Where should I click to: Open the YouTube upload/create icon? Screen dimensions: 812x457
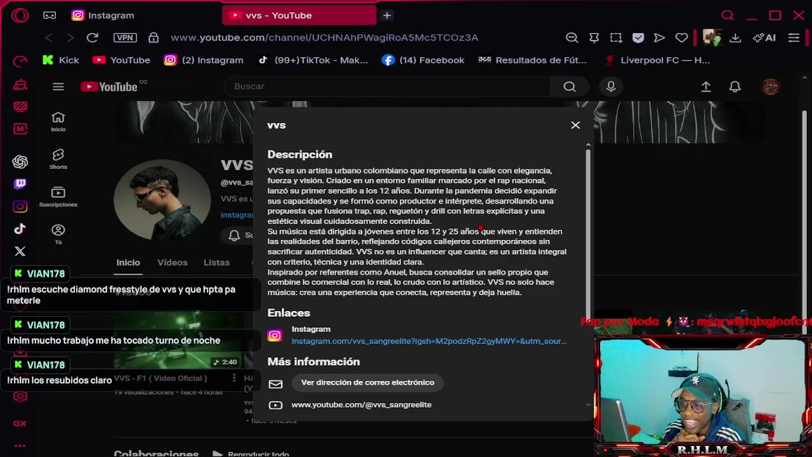tap(706, 87)
